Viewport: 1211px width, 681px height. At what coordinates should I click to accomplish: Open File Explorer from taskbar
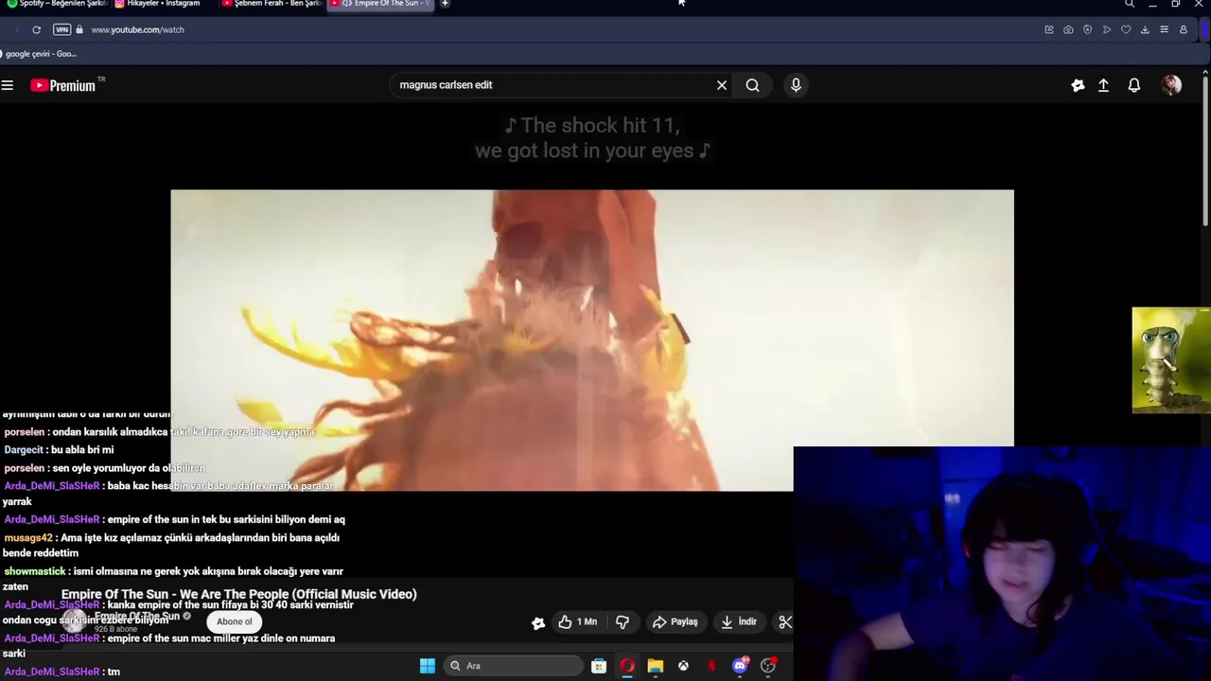click(655, 666)
